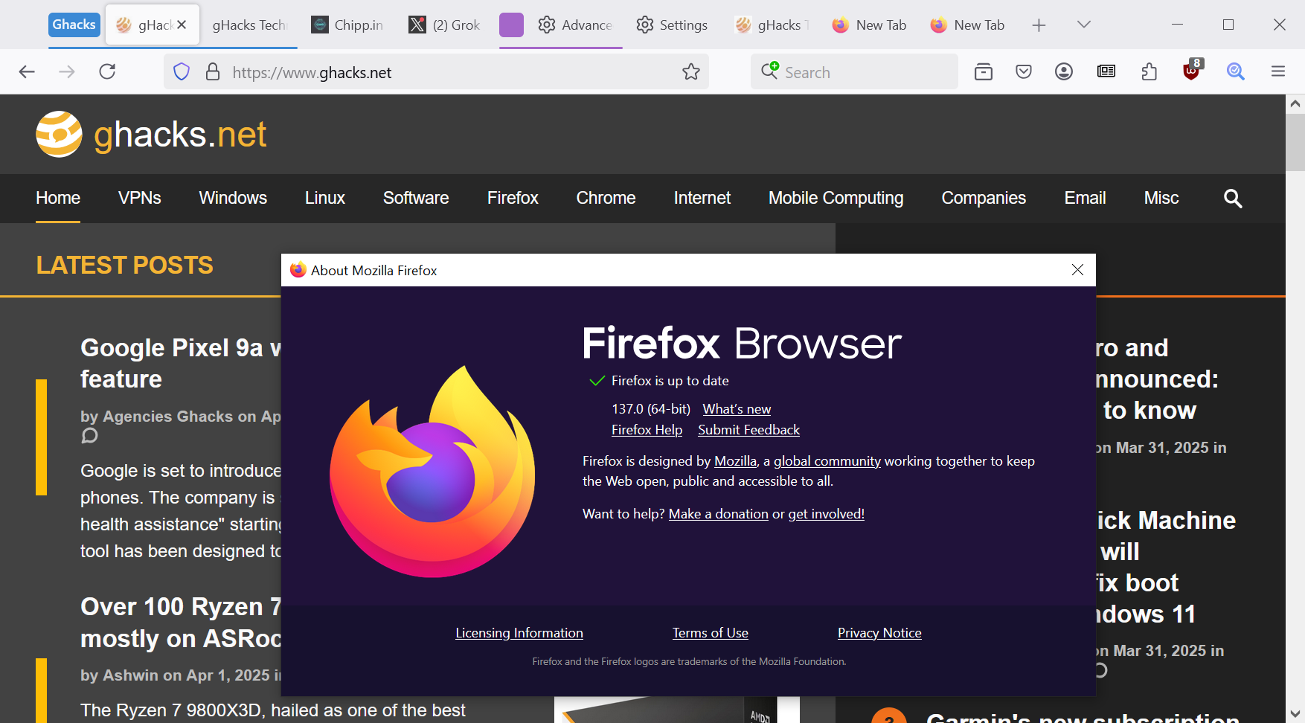This screenshot has height=723, width=1305.
Task: Open the Firefox category in site menu
Action: tap(512, 199)
